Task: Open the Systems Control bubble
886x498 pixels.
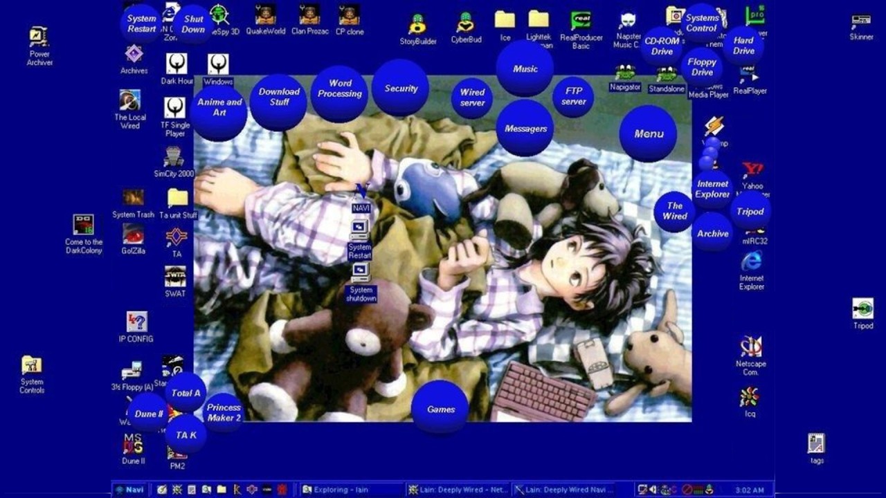Action: 701,24
